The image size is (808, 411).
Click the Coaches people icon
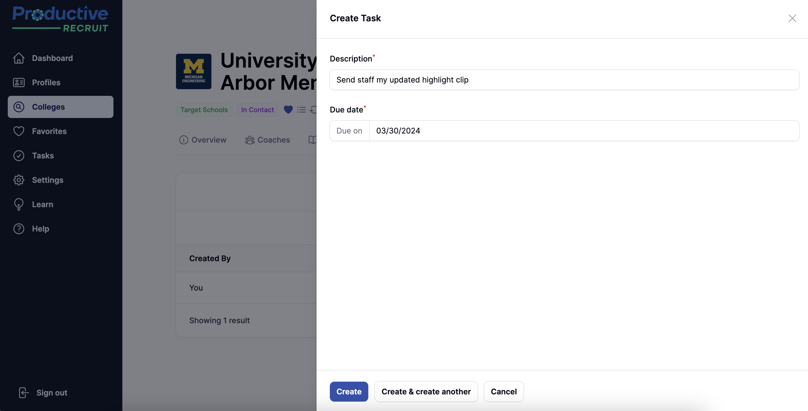[x=250, y=140]
